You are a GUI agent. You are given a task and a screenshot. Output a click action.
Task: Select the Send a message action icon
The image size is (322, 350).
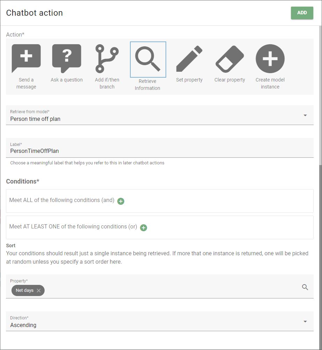[26, 59]
